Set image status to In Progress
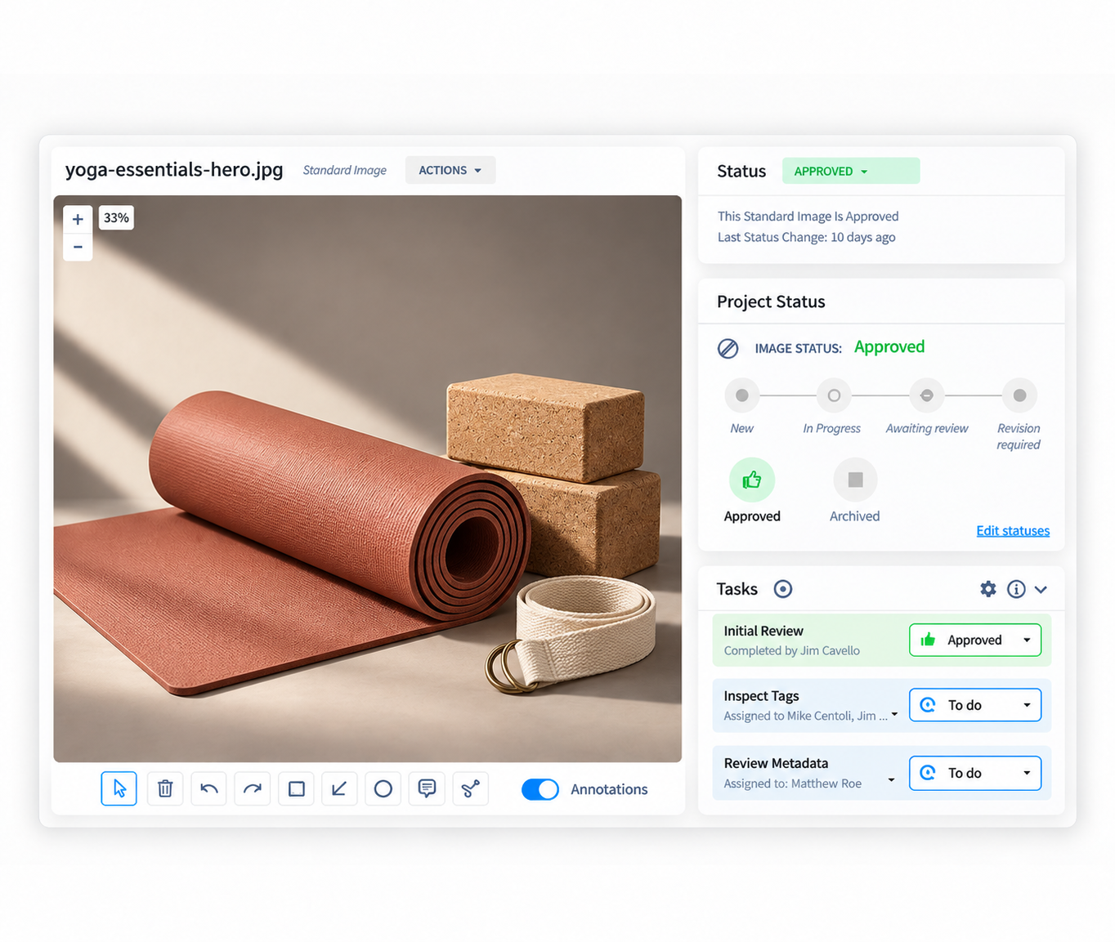The height and width of the screenshot is (942, 1115). (x=834, y=395)
